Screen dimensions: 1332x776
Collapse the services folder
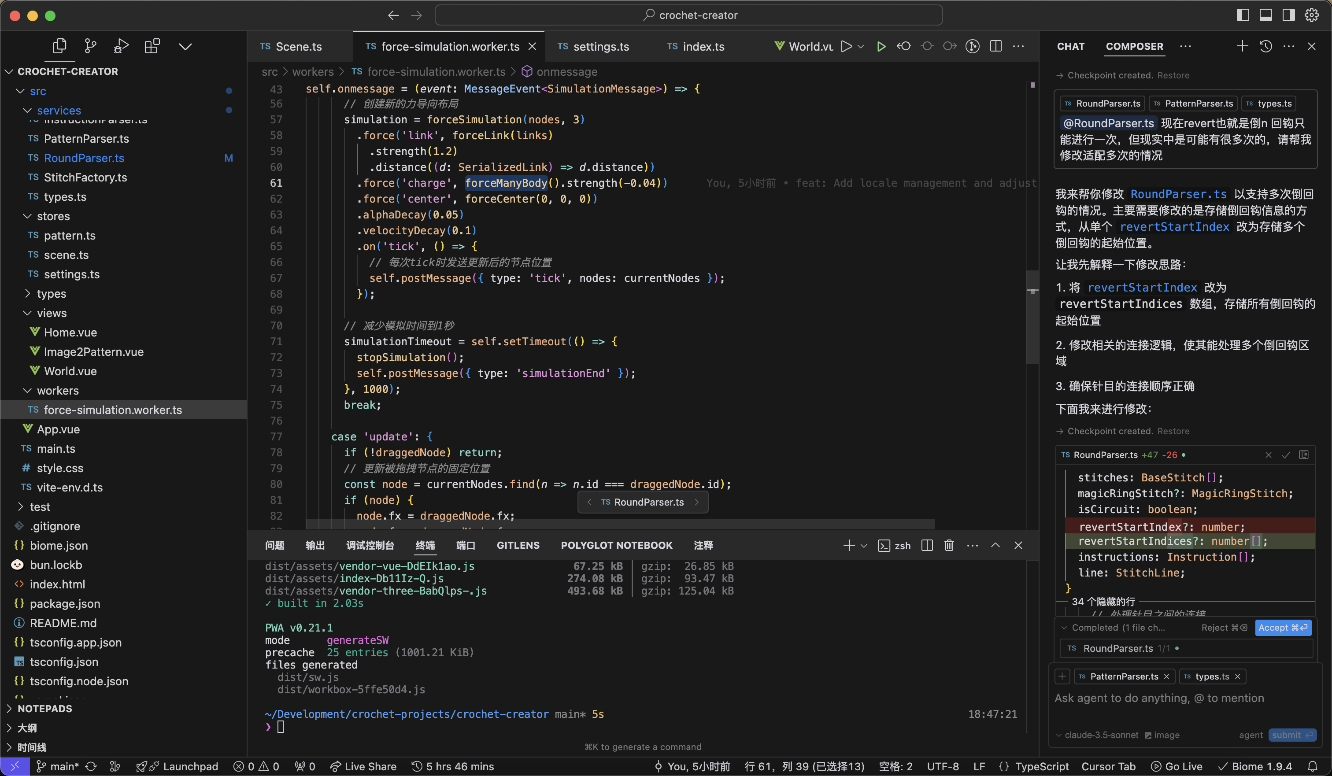point(27,110)
